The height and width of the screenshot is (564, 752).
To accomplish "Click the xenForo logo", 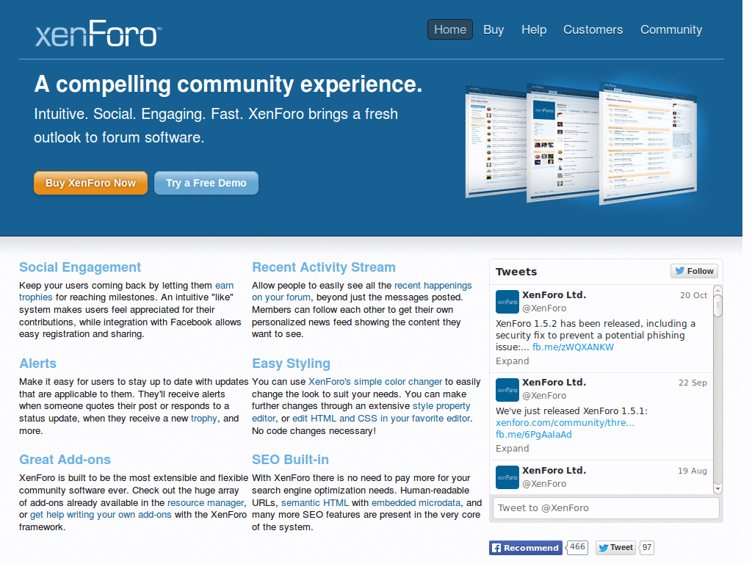I will 96,31.
